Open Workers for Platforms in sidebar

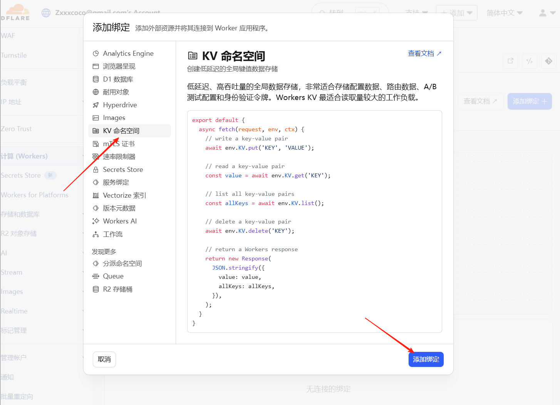[34, 195]
